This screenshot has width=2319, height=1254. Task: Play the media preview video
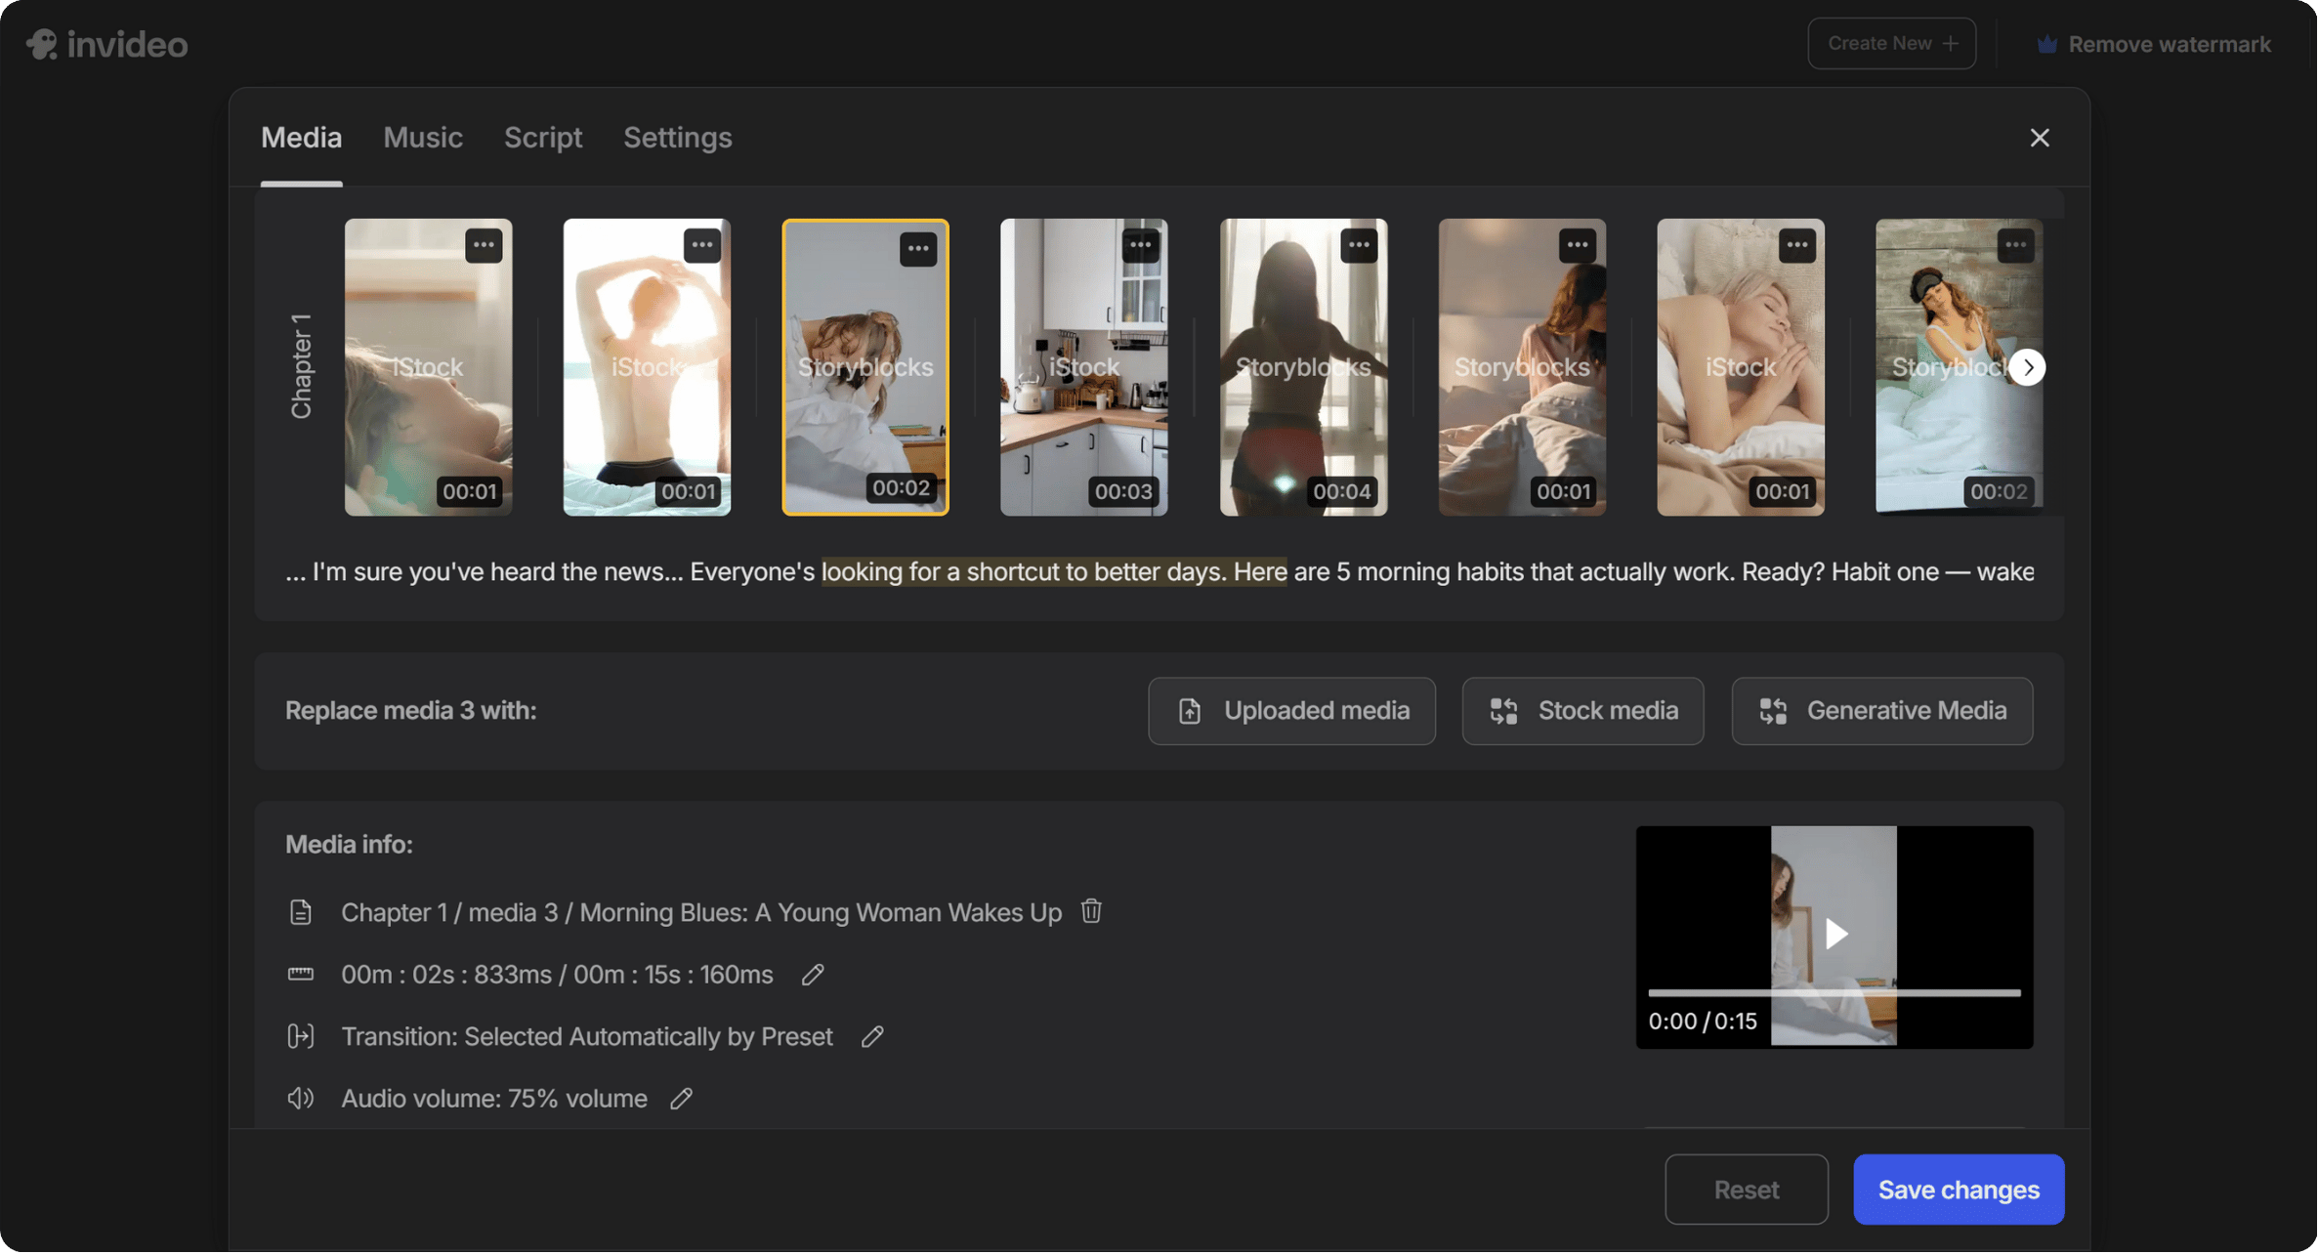(1834, 934)
